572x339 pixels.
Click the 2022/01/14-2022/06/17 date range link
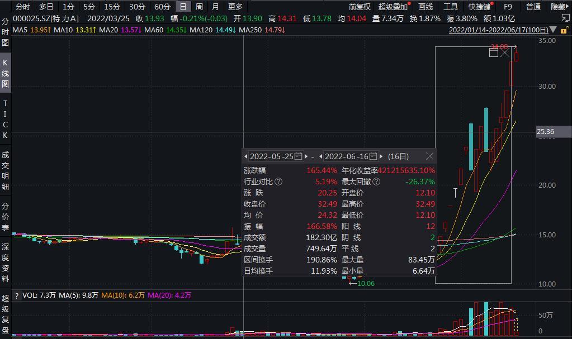pyautogui.click(x=498, y=30)
